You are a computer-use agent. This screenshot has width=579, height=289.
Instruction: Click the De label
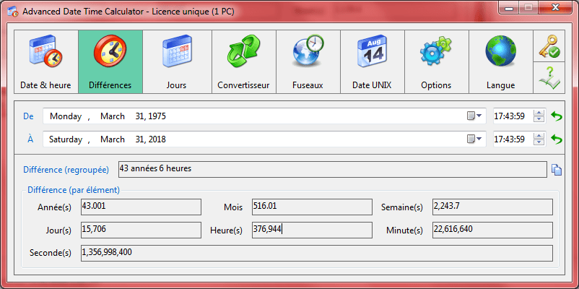tap(28, 116)
